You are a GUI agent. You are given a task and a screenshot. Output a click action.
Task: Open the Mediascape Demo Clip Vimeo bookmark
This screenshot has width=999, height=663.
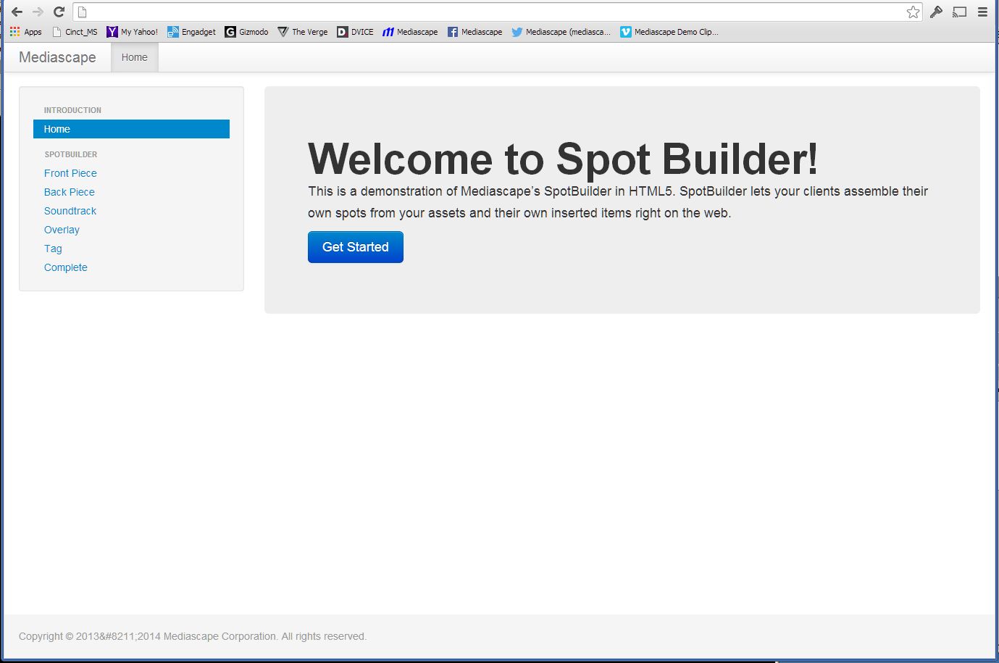[669, 32]
